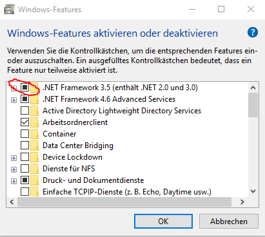Click the vertical scrollbar down arrow
Screen dimensions: 265x237
tap(253, 191)
